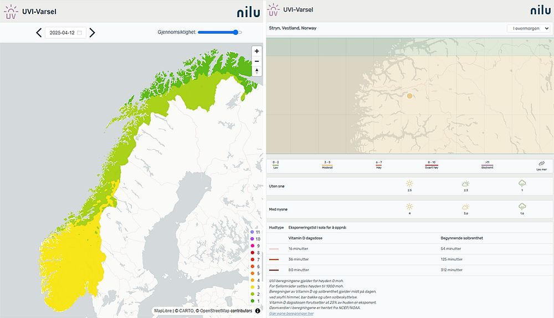
Task: Click the UV sun logo in right panel
Action: pos(273,9)
